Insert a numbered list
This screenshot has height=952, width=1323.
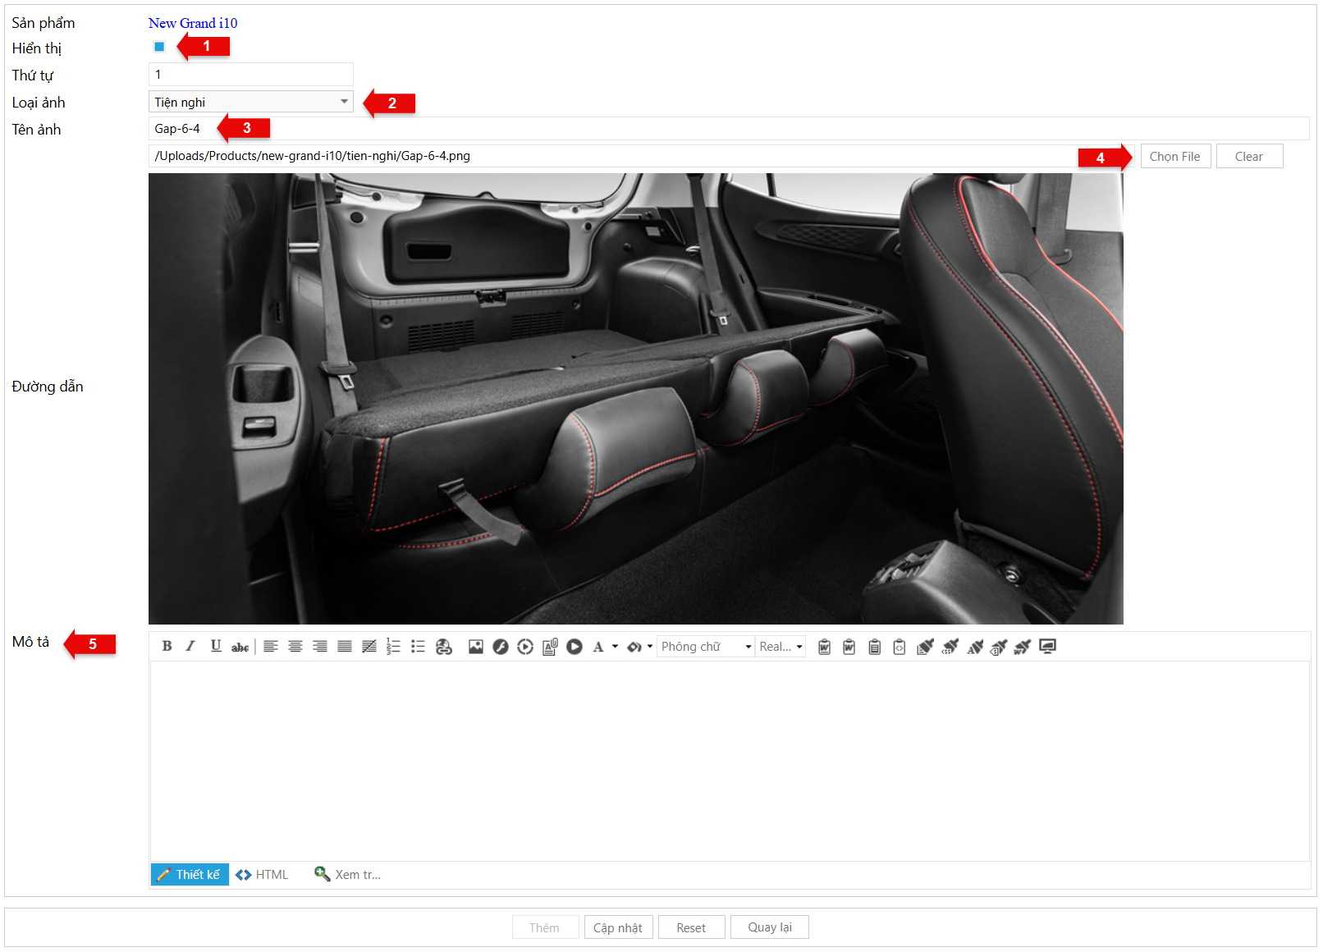point(393,647)
